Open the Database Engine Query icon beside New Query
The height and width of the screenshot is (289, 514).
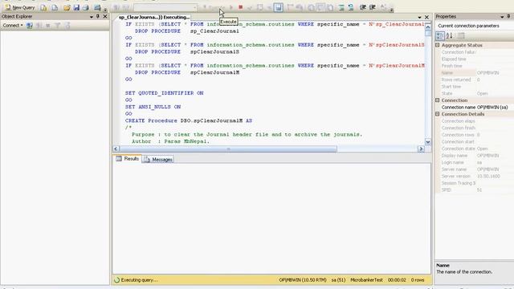point(43,7)
